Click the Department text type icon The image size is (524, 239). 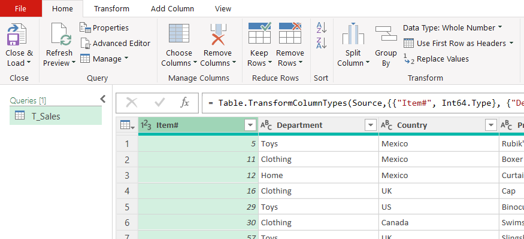[266, 125]
